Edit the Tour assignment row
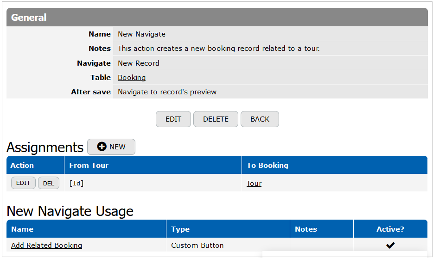Viewport: 433px width, 258px height. (x=23, y=183)
